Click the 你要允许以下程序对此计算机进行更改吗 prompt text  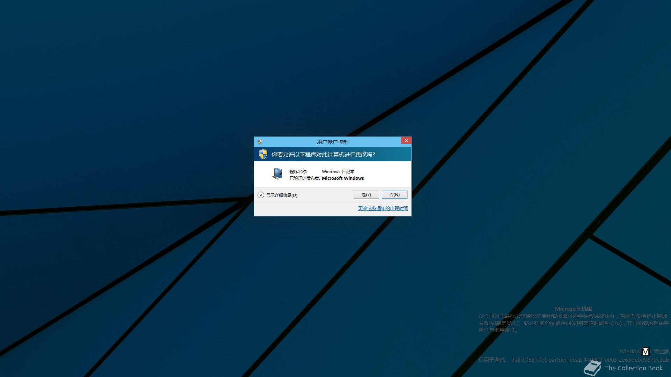pos(323,154)
